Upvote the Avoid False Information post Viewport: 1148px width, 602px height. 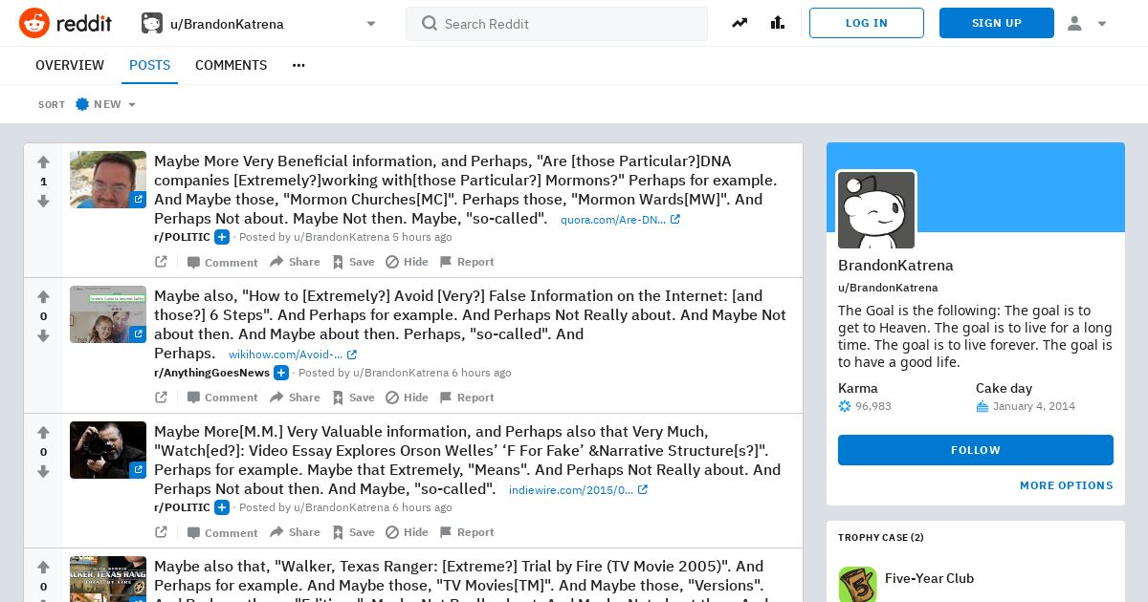[43, 297]
